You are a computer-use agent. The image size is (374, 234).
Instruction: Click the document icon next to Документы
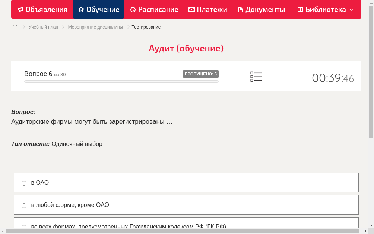(x=241, y=9)
